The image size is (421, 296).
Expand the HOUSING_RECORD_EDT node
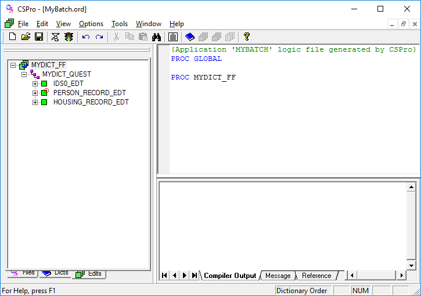(35, 102)
